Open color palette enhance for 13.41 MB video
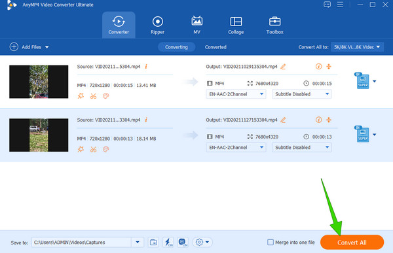Image resolution: width=393 pixels, height=253 pixels. 105,96
